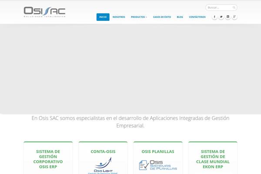Open the Osis Planillas product heading
This screenshot has height=174, width=261.
[x=158, y=151]
